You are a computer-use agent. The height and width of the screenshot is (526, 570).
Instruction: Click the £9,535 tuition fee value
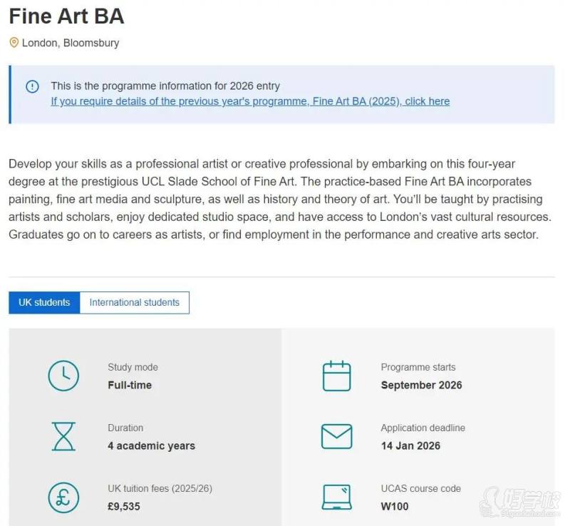pyautogui.click(x=124, y=507)
